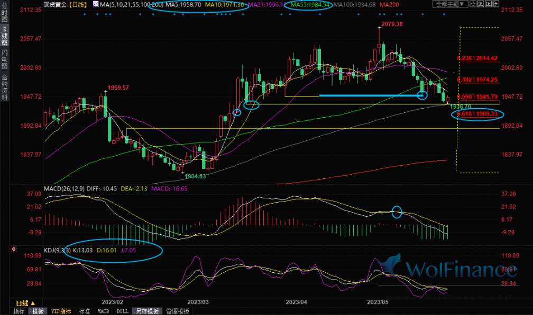Viewport: 533px width, 315px height.
Task: Select the 指标 bottom tab
Action: 19,311
